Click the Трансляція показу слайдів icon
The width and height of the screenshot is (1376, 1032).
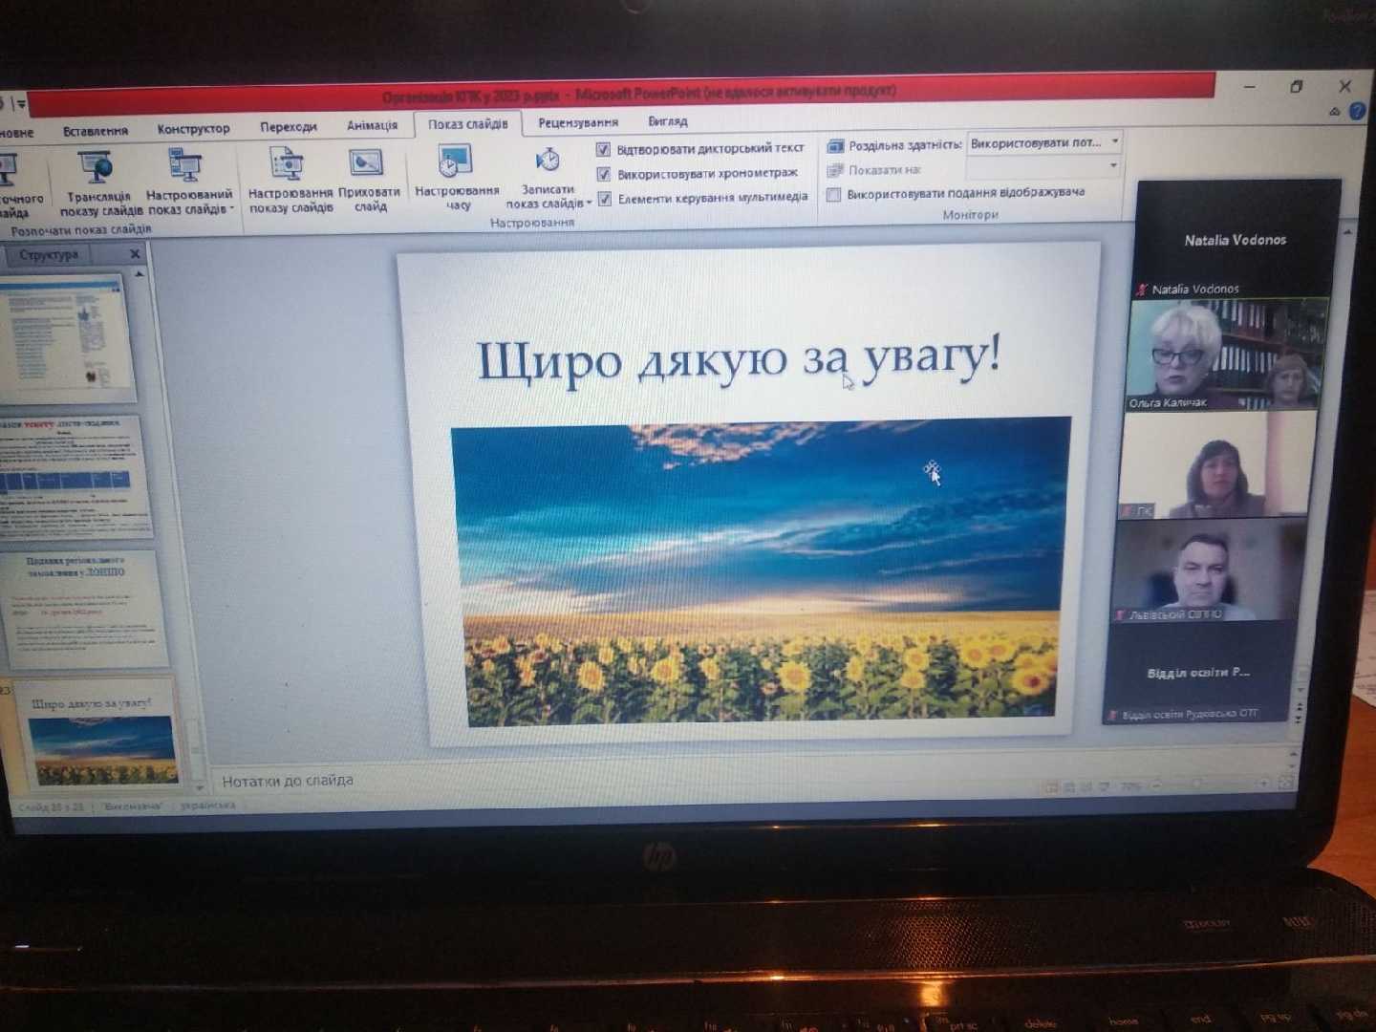coord(98,169)
